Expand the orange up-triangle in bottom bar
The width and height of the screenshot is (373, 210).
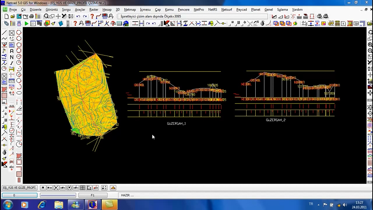tap(113, 188)
